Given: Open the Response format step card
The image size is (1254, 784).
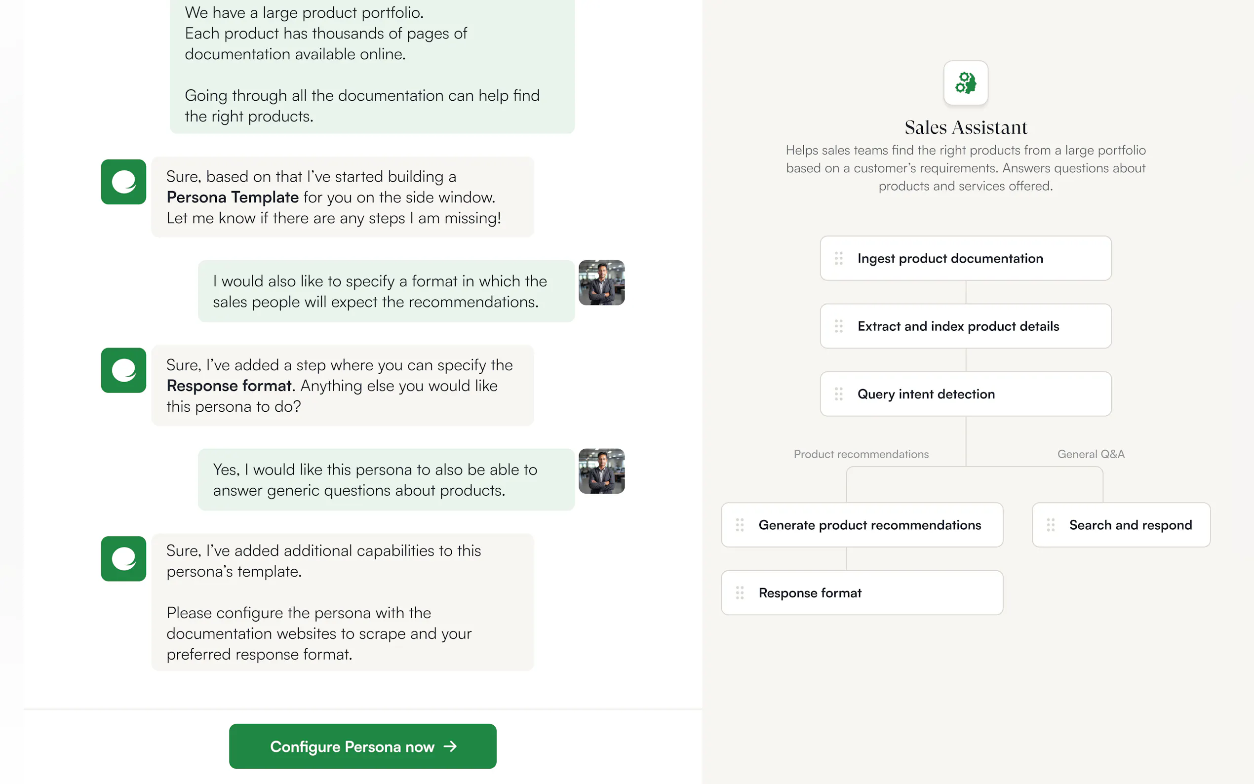Looking at the screenshot, I should [862, 592].
